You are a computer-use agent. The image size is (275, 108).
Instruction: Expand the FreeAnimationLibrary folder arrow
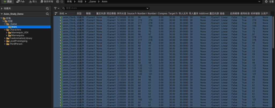tap(5, 38)
